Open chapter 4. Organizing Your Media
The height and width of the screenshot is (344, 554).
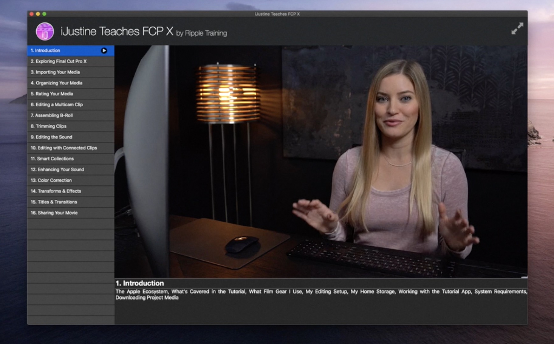(71, 83)
